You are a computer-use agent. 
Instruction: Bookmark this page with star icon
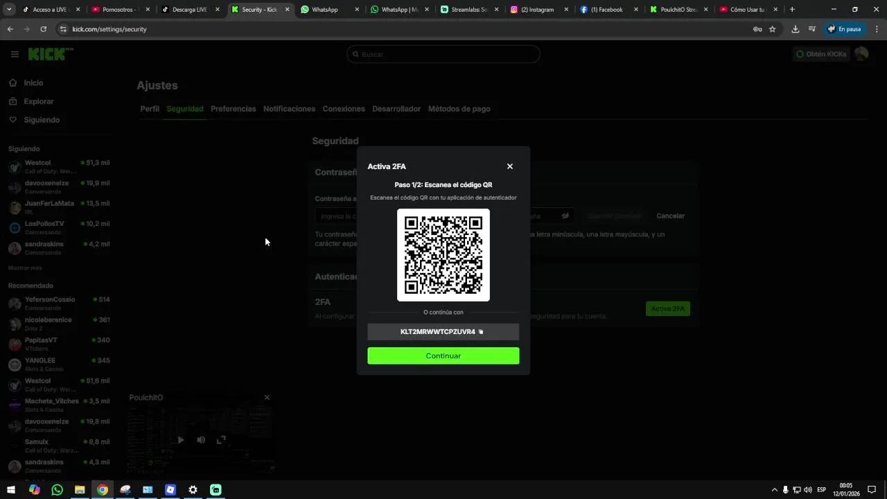pos(772,29)
